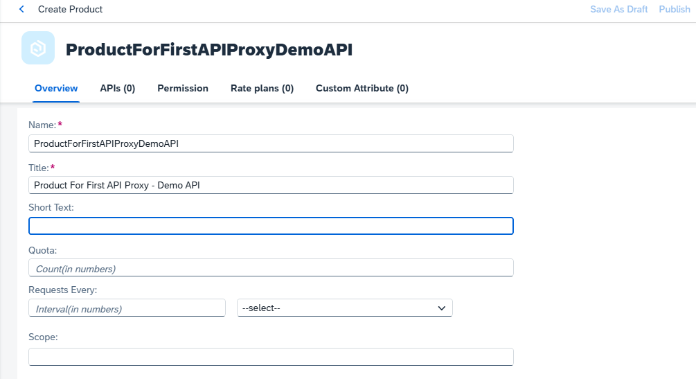The height and width of the screenshot is (379, 696).
Task: Click the Create Product page title
Action: click(x=70, y=9)
